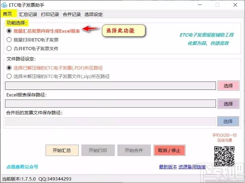Open the 最新版本 link
Image resolution: width=245 pixels, height=183 pixels.
pos(168,167)
